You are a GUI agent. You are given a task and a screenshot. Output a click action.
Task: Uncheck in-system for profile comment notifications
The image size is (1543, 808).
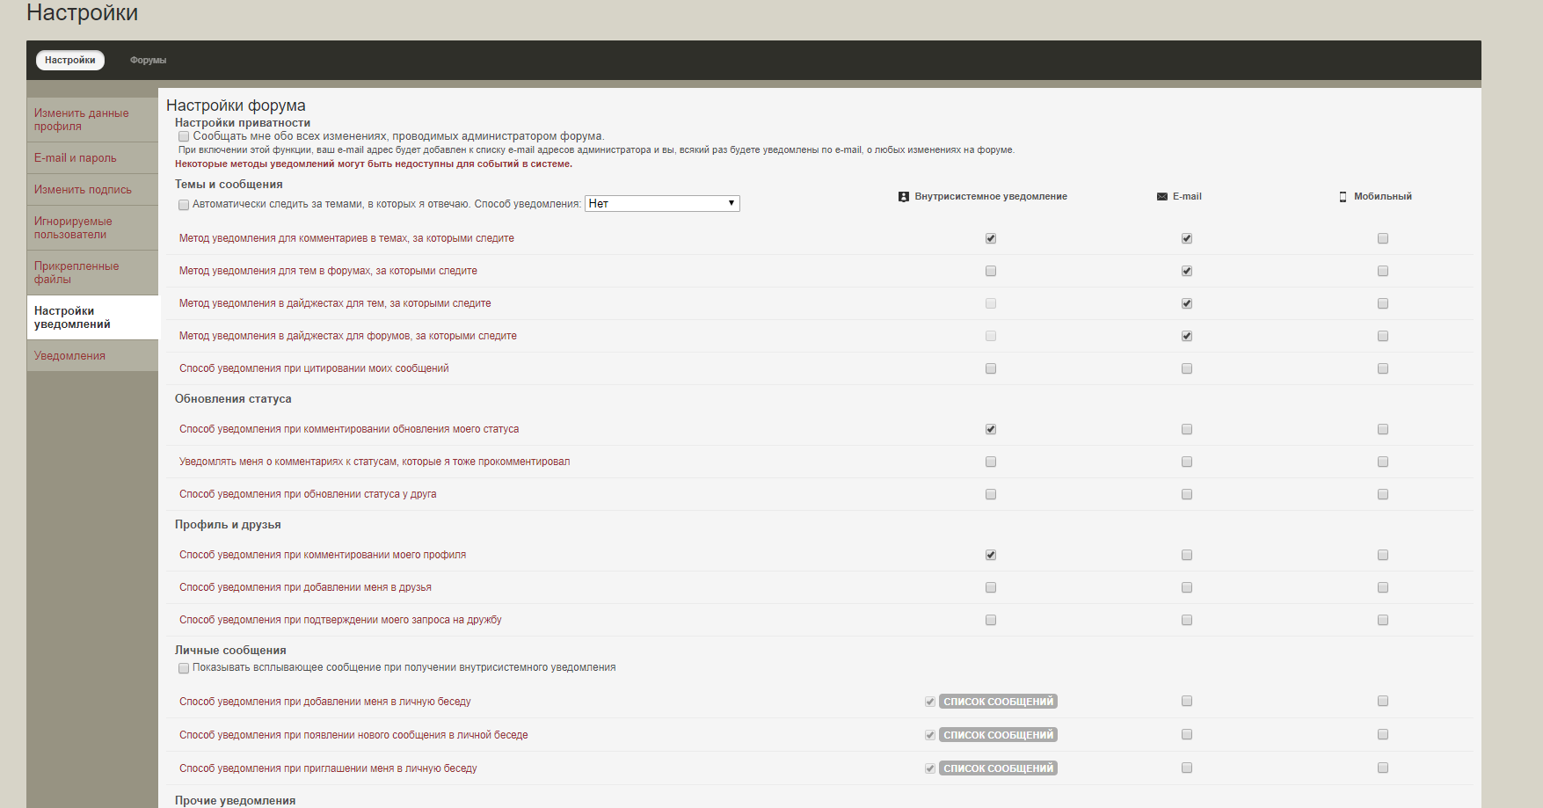pos(991,555)
